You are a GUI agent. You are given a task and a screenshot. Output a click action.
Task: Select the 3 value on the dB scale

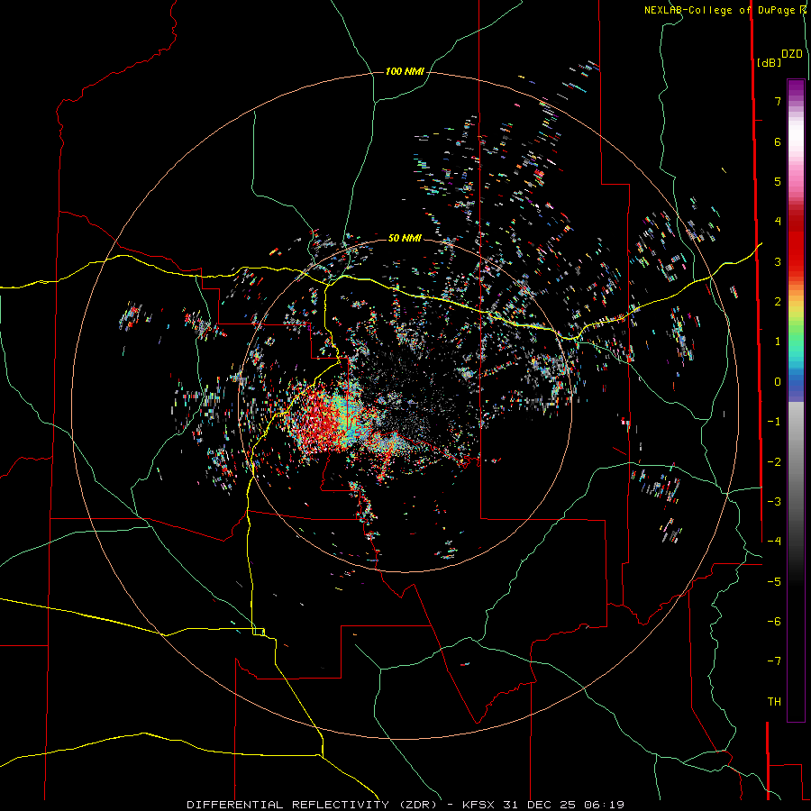[x=778, y=261]
